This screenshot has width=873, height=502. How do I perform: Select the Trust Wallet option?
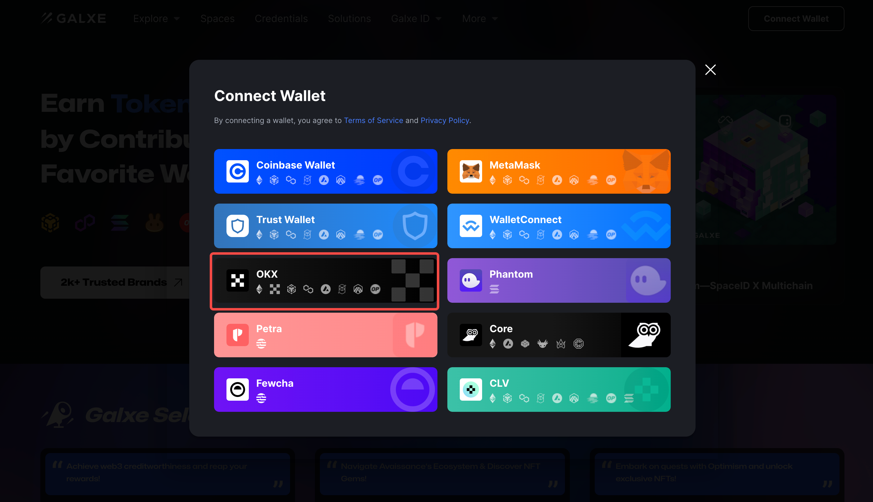325,226
